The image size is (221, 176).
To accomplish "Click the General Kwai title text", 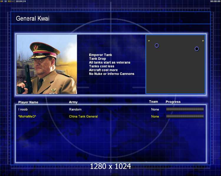I will pos(32,18).
